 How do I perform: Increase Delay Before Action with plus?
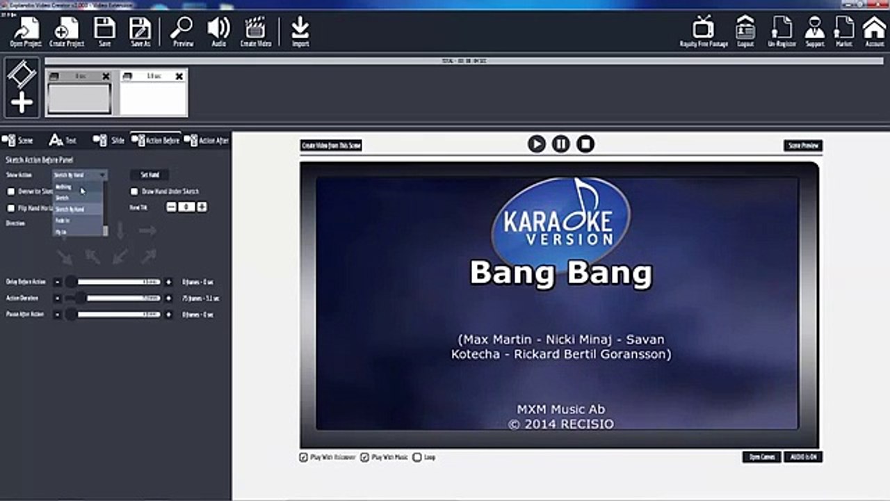click(x=168, y=282)
